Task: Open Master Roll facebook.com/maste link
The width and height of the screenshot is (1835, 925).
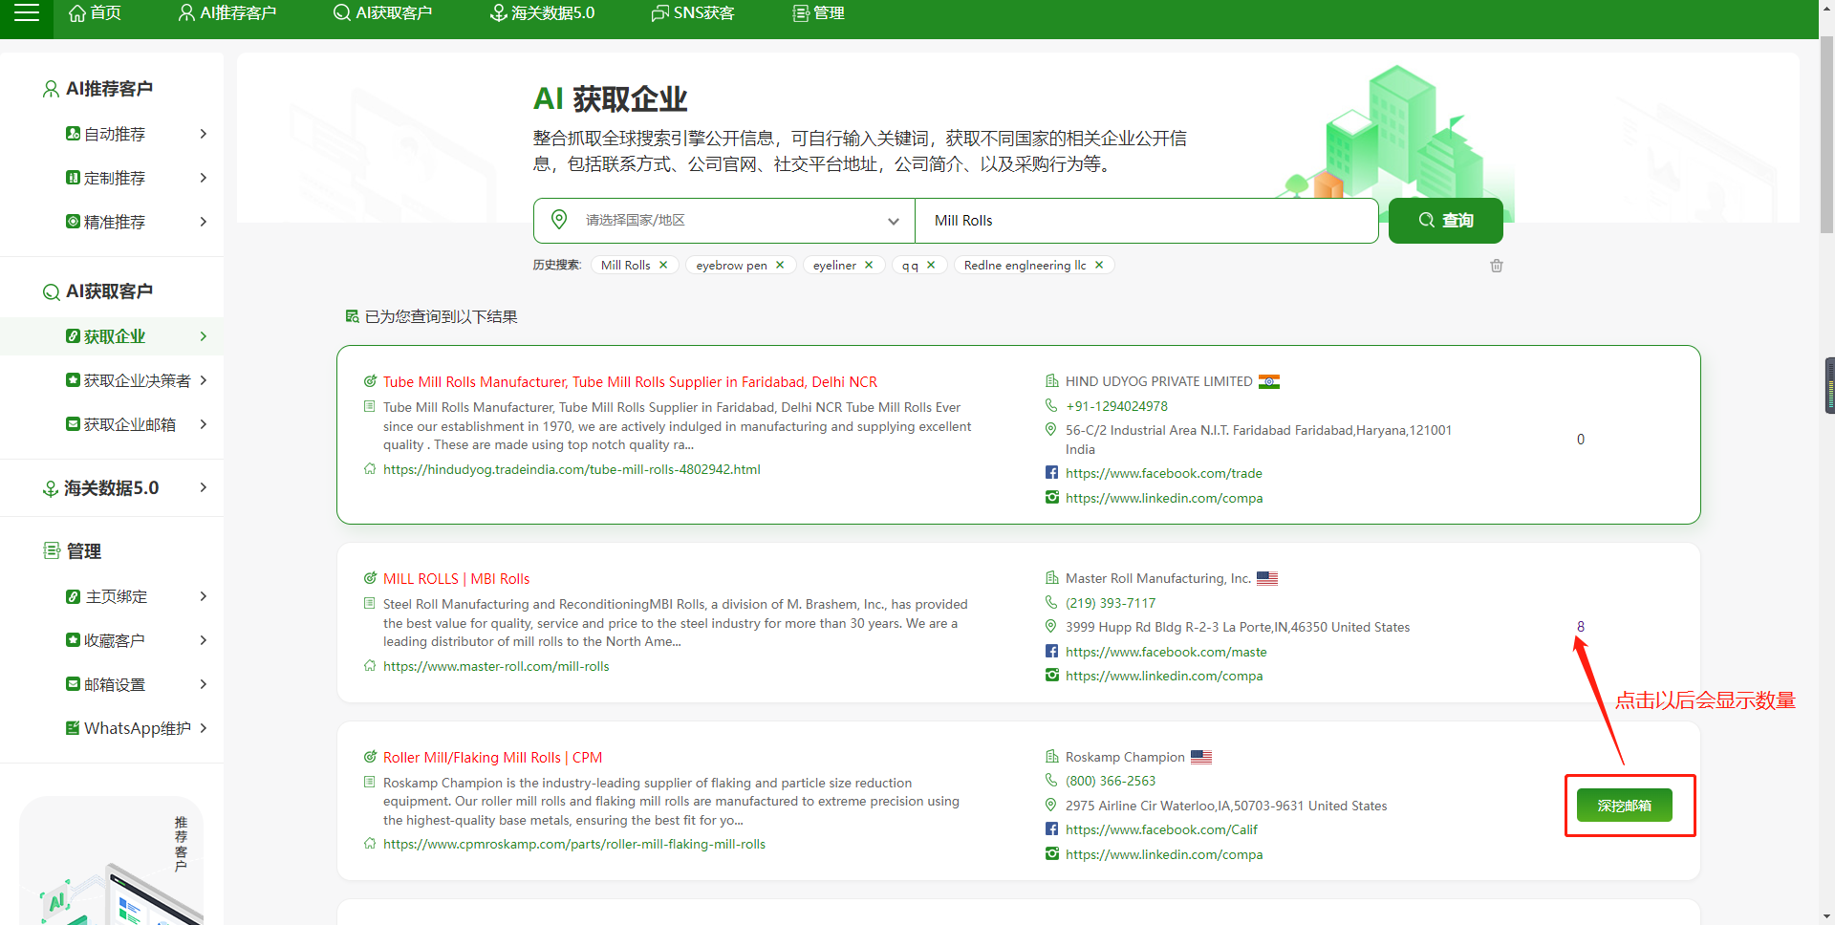Action: 1166,652
